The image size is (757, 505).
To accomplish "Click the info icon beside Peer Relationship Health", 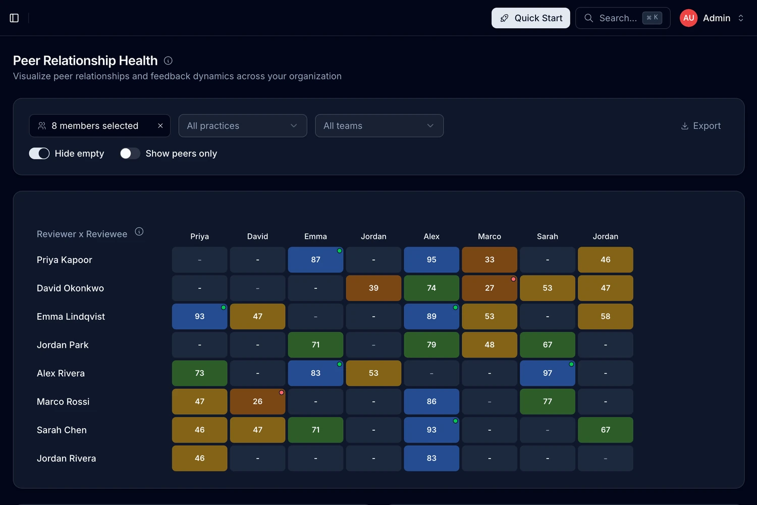I will tap(169, 61).
